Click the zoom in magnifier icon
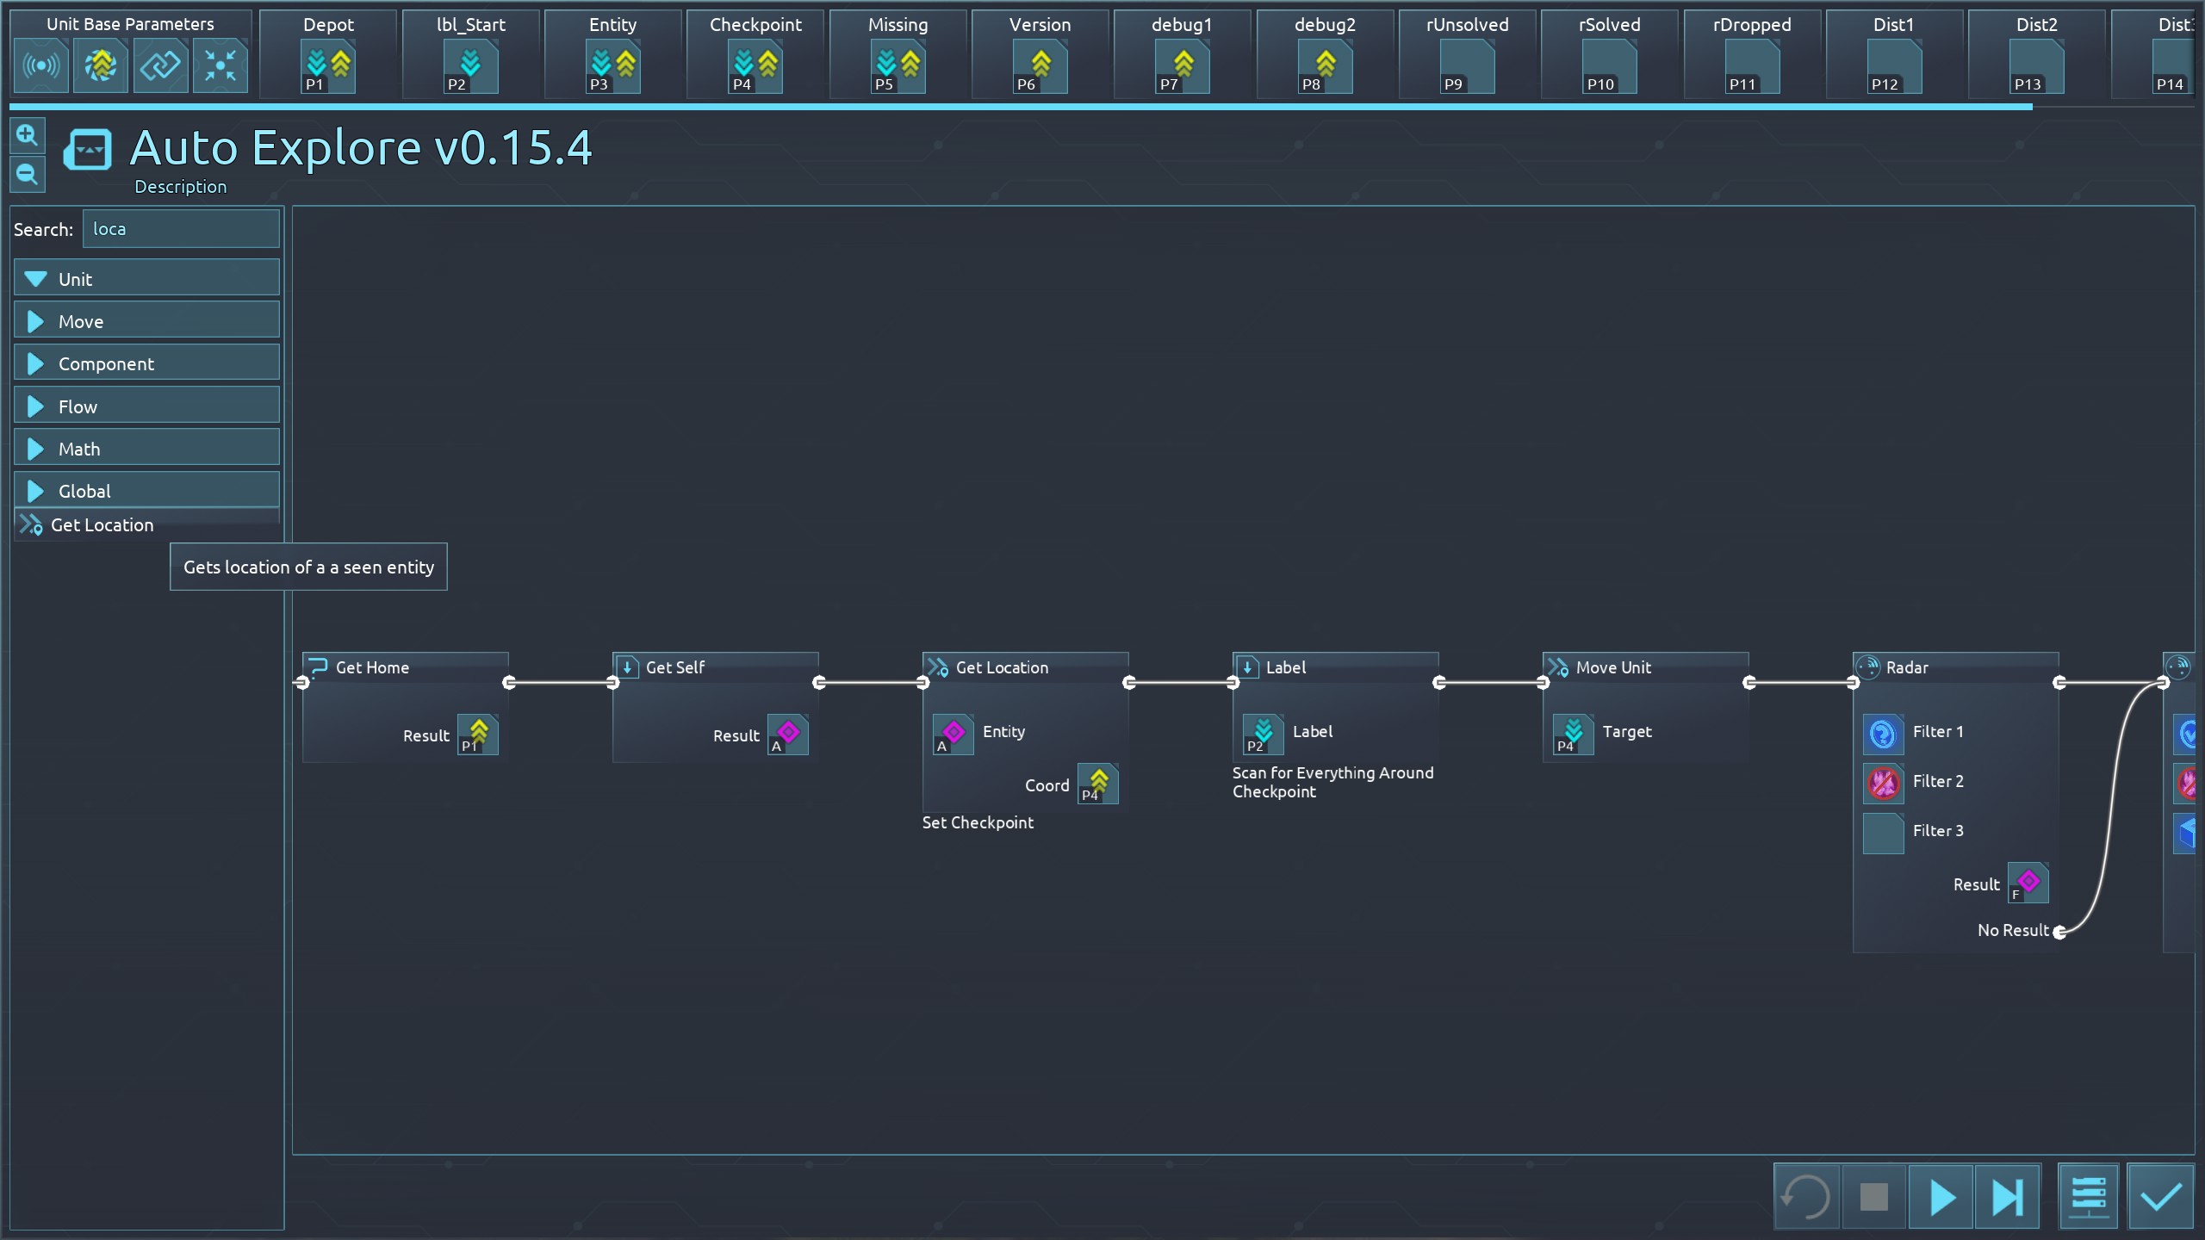 (27, 135)
